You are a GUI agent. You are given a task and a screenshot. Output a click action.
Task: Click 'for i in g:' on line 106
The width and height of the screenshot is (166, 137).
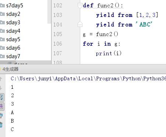click(x=102, y=44)
